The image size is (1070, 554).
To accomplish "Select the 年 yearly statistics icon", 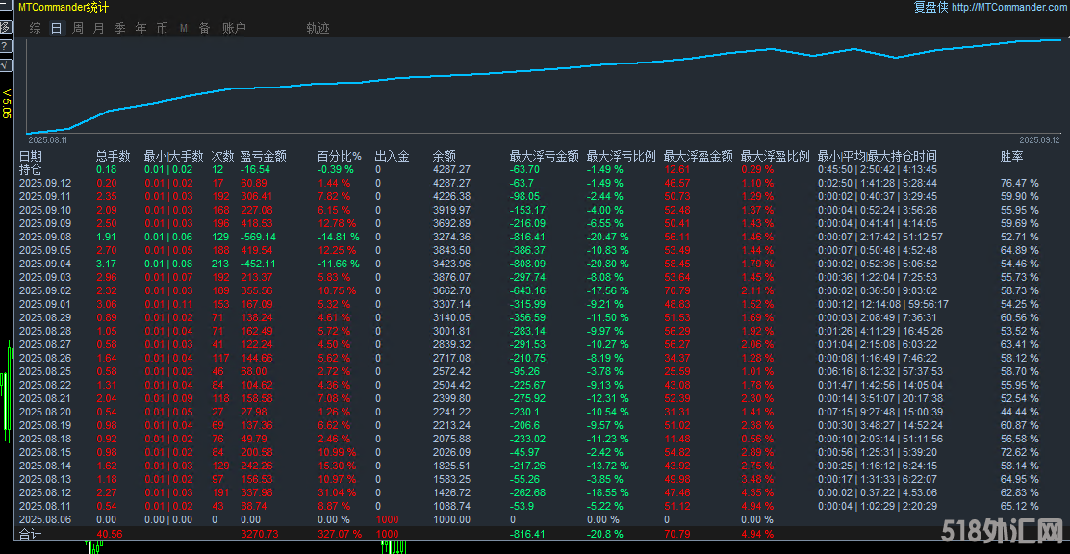I will click(x=140, y=28).
